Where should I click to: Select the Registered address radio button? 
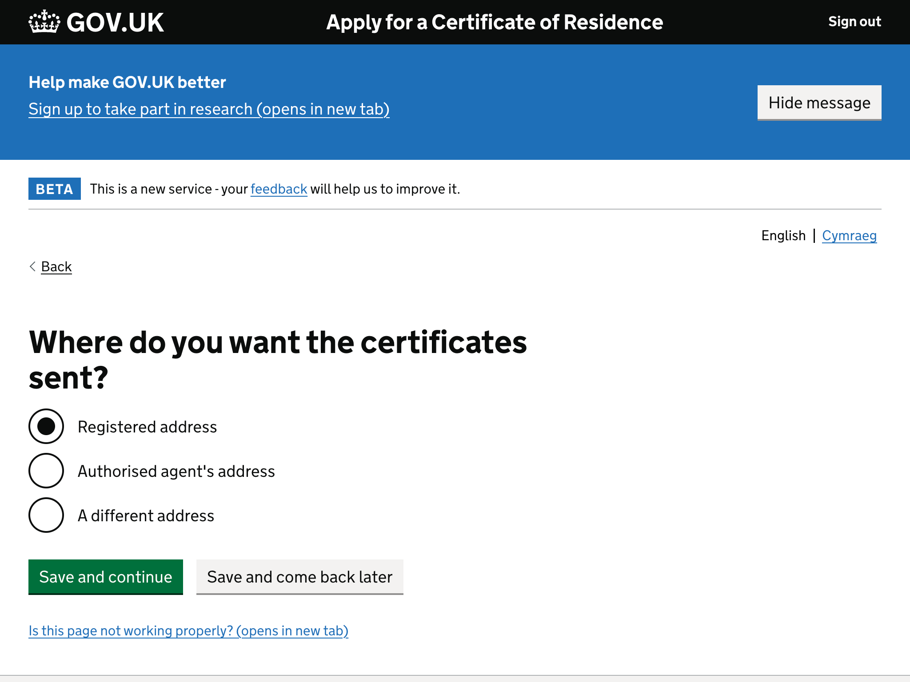click(46, 427)
